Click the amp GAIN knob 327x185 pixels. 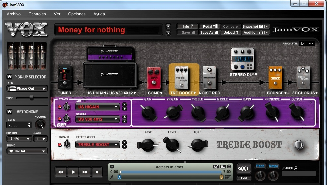(149, 113)
